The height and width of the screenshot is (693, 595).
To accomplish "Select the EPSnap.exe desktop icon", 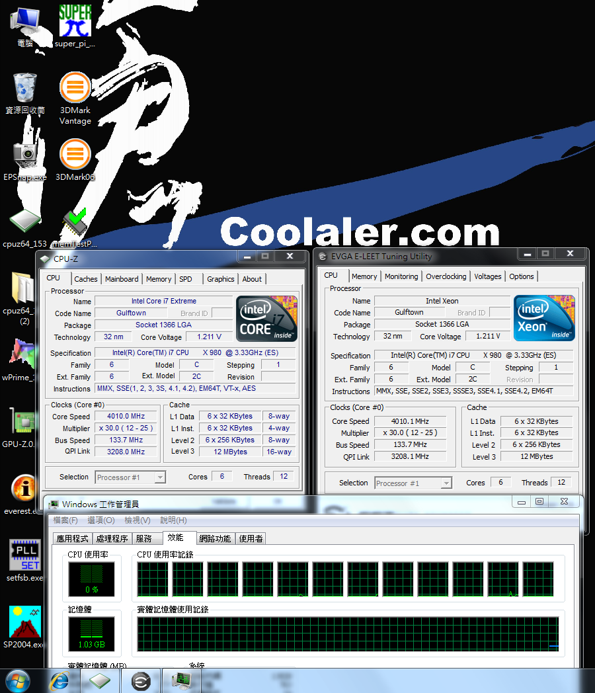I will (24, 161).
